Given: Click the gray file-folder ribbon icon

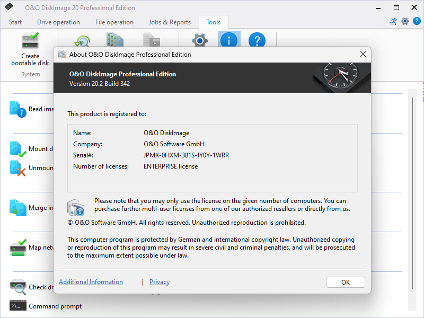Looking at the screenshot, I should (x=152, y=39).
